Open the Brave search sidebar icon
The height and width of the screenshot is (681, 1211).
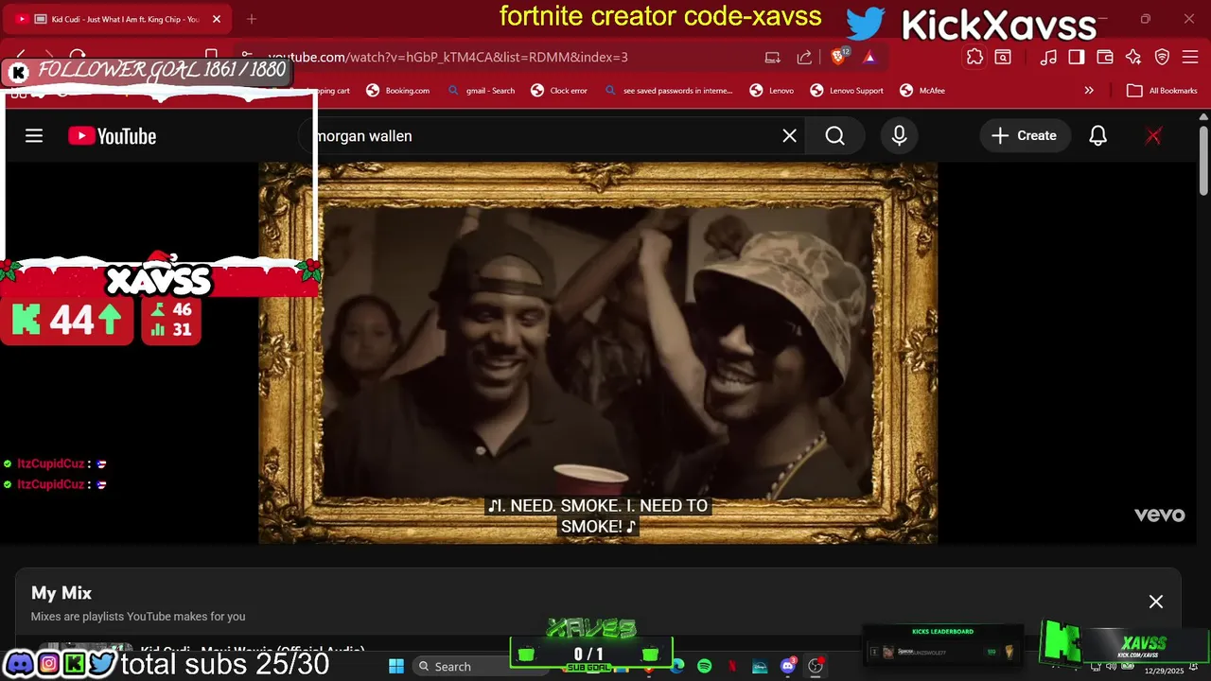(1003, 57)
